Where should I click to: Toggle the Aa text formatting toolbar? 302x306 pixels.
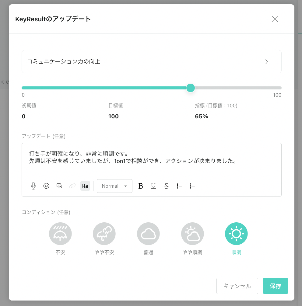[x=85, y=186]
